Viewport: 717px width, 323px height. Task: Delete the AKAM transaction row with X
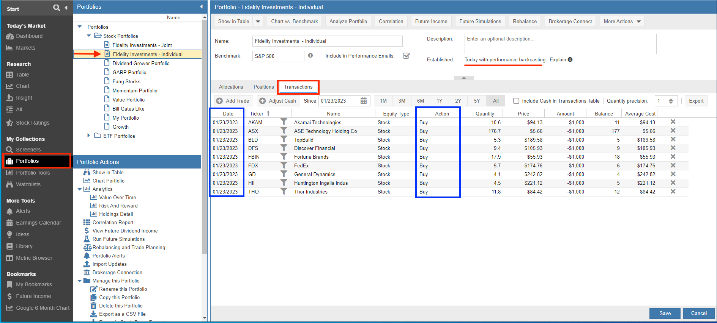pyautogui.click(x=673, y=122)
